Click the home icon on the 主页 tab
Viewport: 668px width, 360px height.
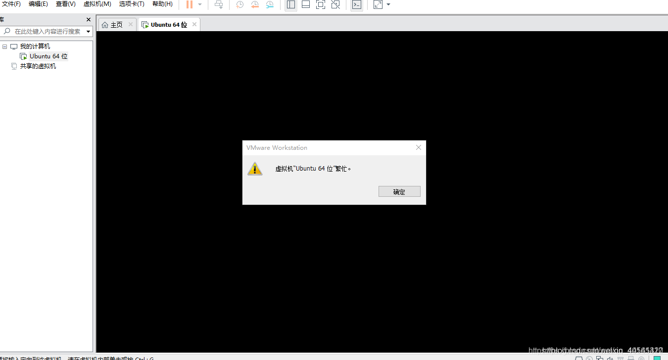(x=105, y=25)
